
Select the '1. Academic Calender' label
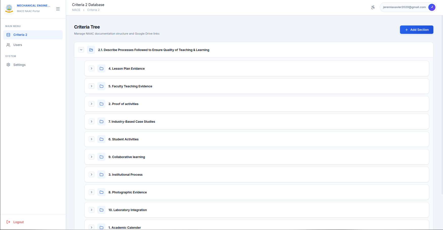125,228
